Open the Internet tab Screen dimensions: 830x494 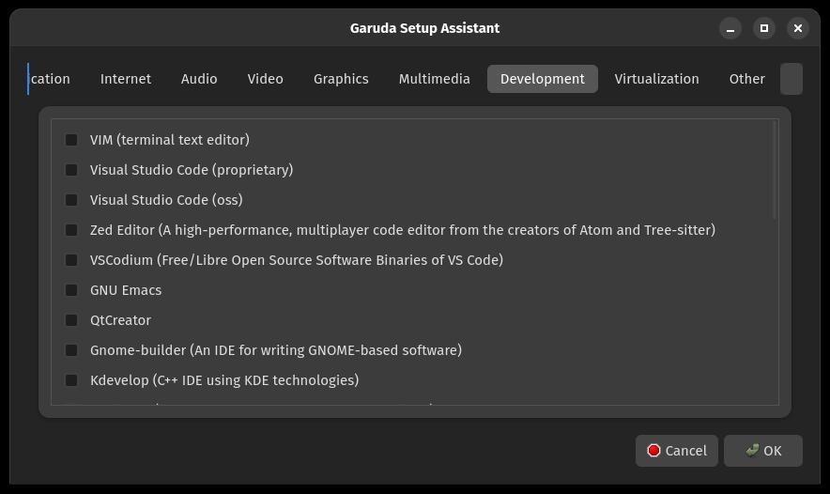coord(126,79)
